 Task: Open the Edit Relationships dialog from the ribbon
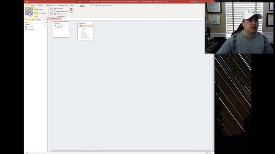28,11
